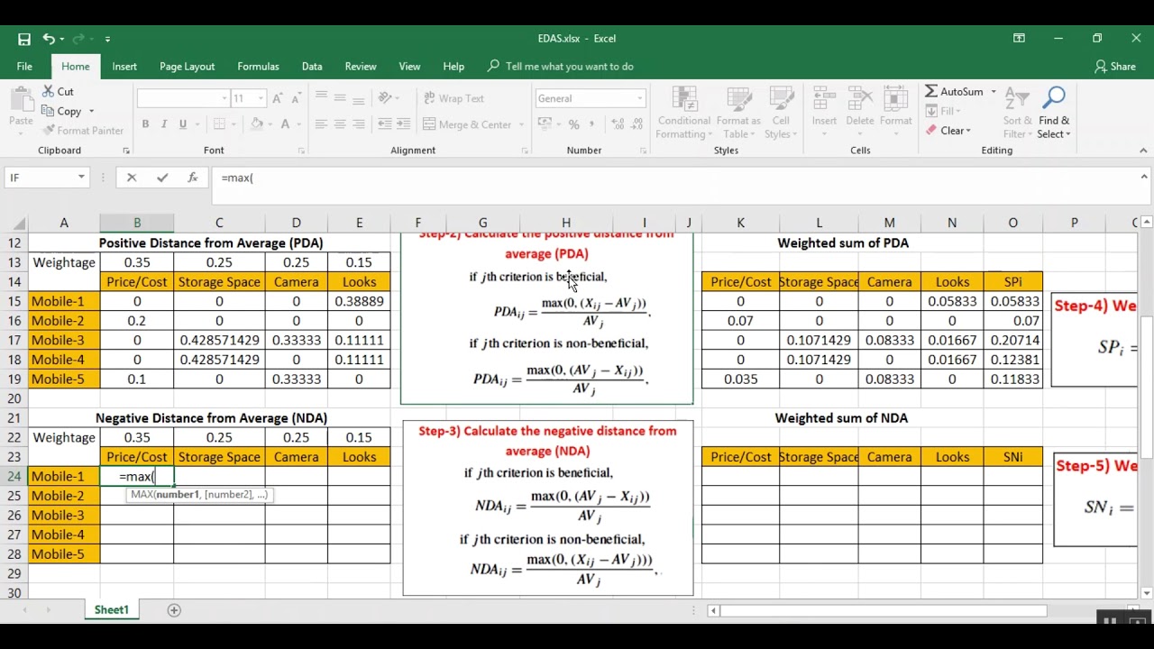Click the Undo arrow icon
Viewport: 1154px width, 649px height.
pyautogui.click(x=49, y=39)
